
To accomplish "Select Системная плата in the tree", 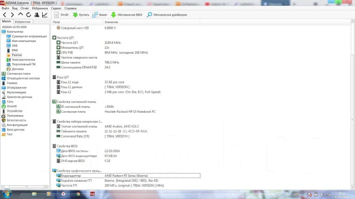I will [x=18, y=74].
